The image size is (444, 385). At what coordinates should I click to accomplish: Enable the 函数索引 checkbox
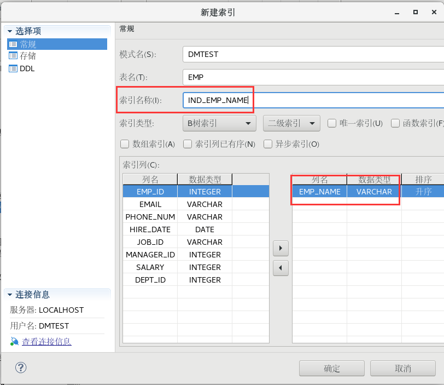[395, 123]
